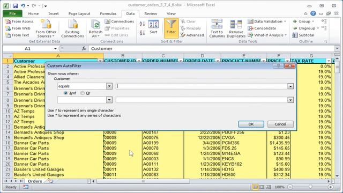Expand second criteria value dropdown

tap(290, 100)
